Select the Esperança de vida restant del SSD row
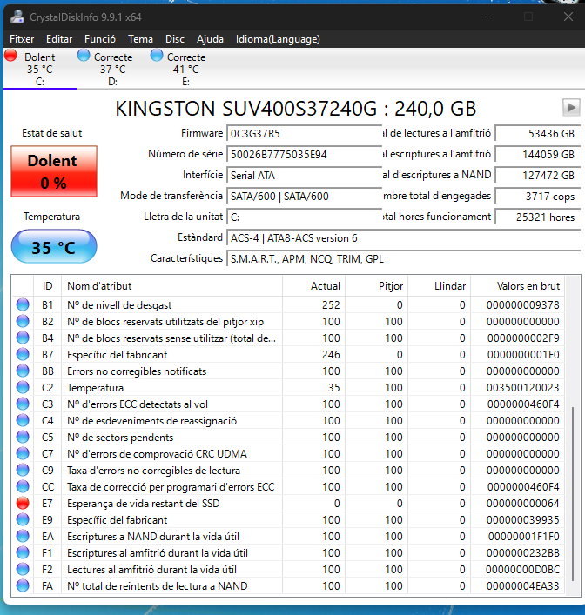The height and width of the screenshot is (615, 585). pos(288,503)
